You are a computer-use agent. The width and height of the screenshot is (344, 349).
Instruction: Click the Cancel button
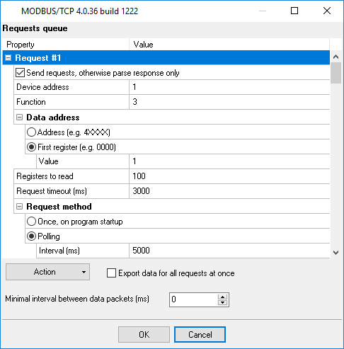click(200, 334)
